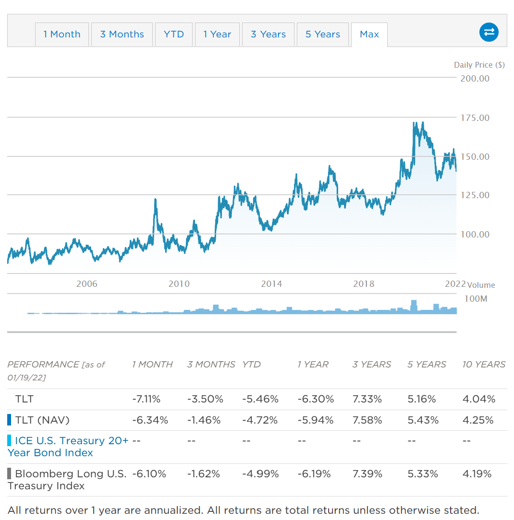Click the annualized returns footnote text
Image resolution: width=514 pixels, height=520 pixels.
(244, 510)
